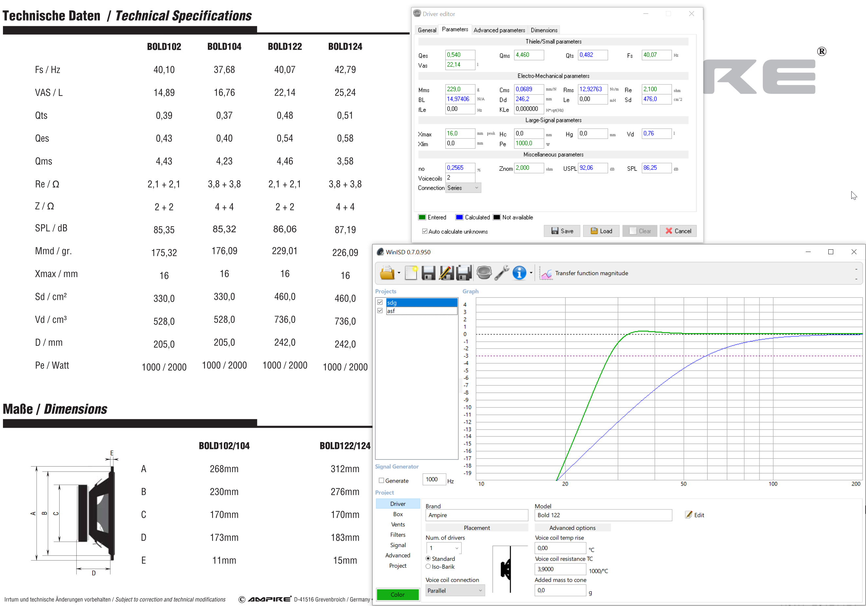Select the Standard placement radio button
Screen dimensions: 866x606
pos(428,559)
